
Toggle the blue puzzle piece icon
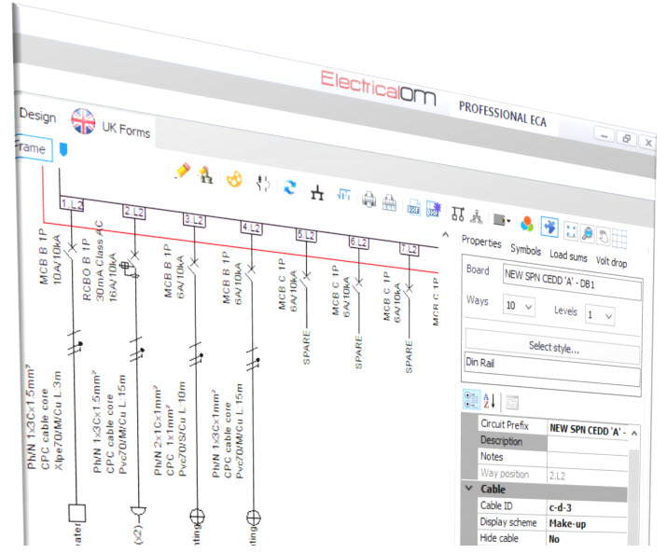[549, 227]
